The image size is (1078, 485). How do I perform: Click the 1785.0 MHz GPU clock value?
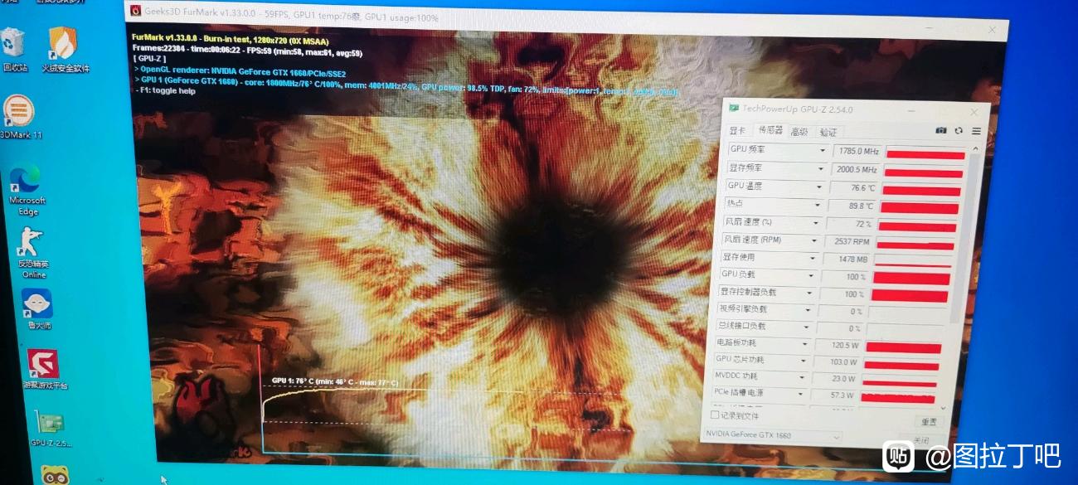click(x=857, y=152)
